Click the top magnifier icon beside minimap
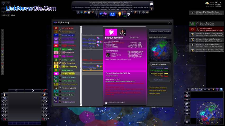Screen dimensions: 225x126 pos(187,93)
